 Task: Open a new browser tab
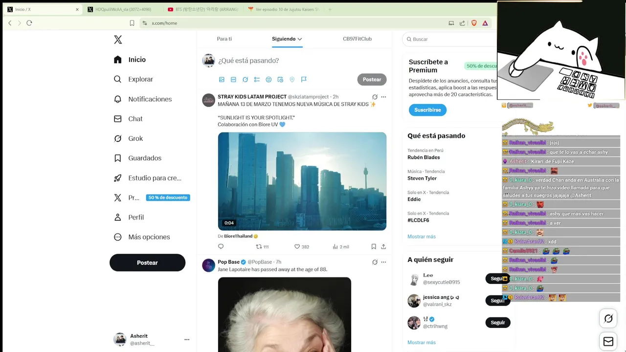pyautogui.click(x=330, y=9)
